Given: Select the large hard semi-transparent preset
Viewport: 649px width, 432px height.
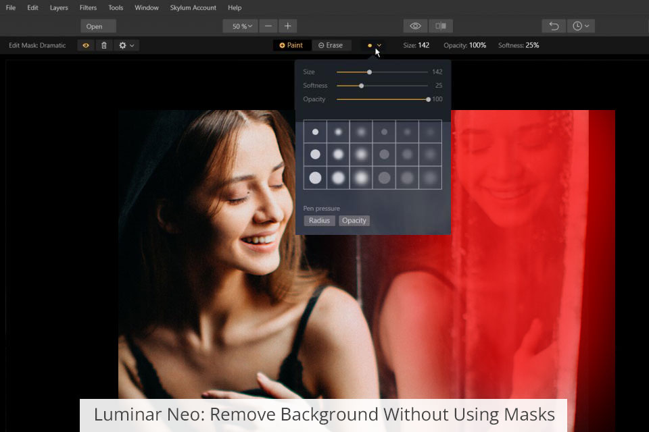Looking at the screenshot, I should 384,178.
